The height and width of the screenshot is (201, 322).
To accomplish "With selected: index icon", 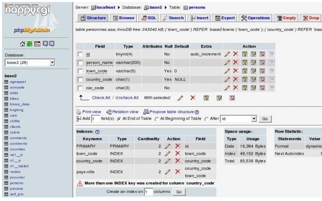I will (219, 98).
